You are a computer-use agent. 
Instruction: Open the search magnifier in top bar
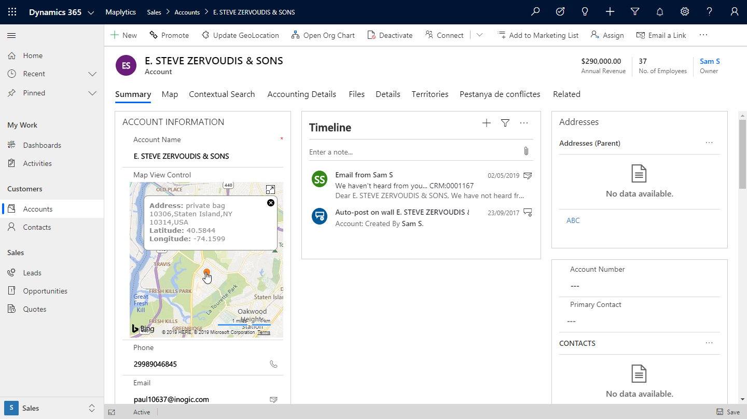[x=535, y=12]
